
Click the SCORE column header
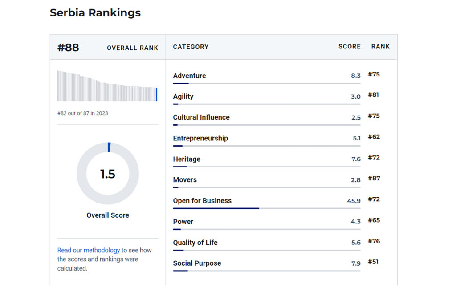pos(349,47)
